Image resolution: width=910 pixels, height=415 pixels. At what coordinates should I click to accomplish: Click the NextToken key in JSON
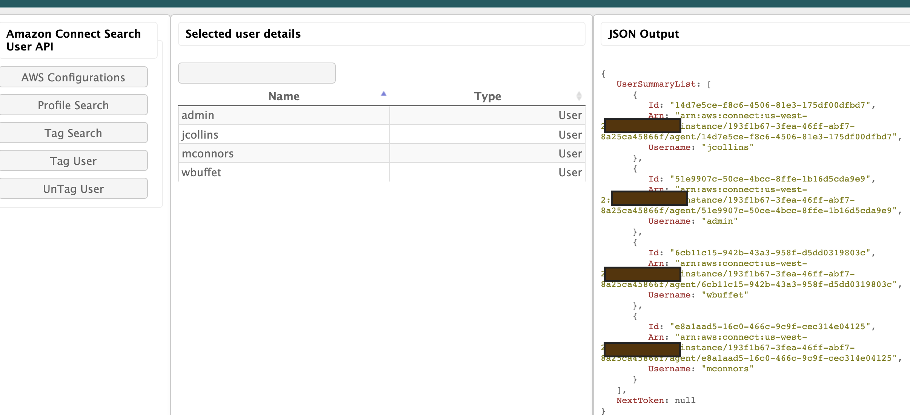[x=640, y=400]
